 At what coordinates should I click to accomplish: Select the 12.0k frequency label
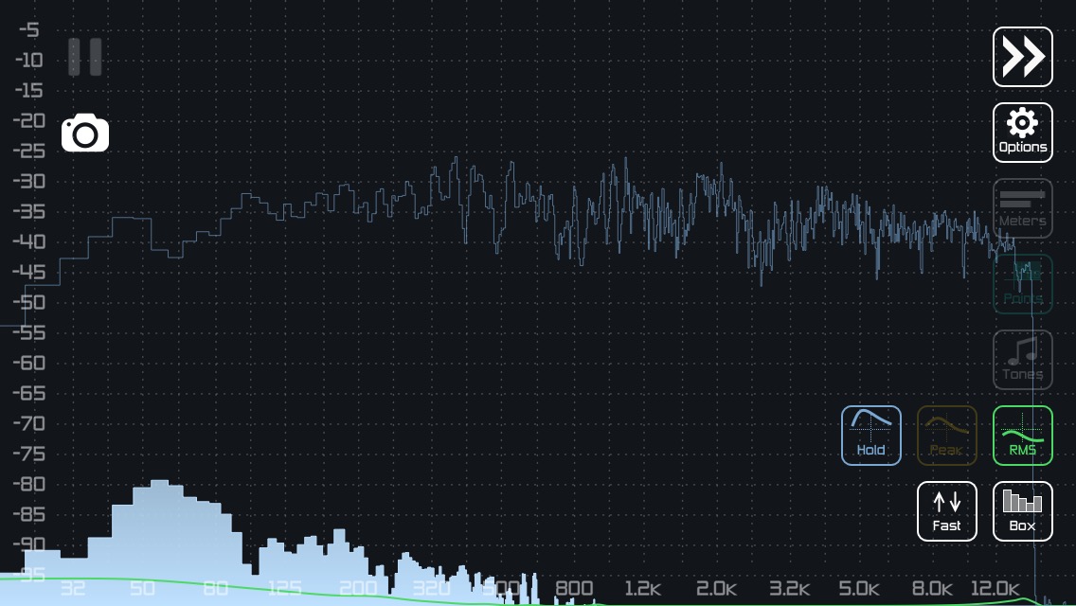tap(995, 588)
